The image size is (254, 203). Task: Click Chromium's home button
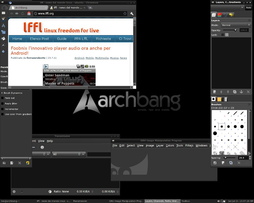click(29, 13)
